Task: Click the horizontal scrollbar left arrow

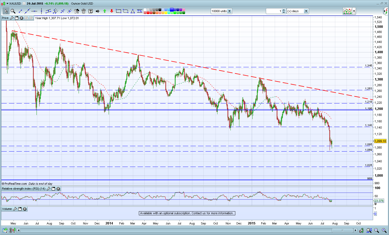Action: click(x=18, y=230)
